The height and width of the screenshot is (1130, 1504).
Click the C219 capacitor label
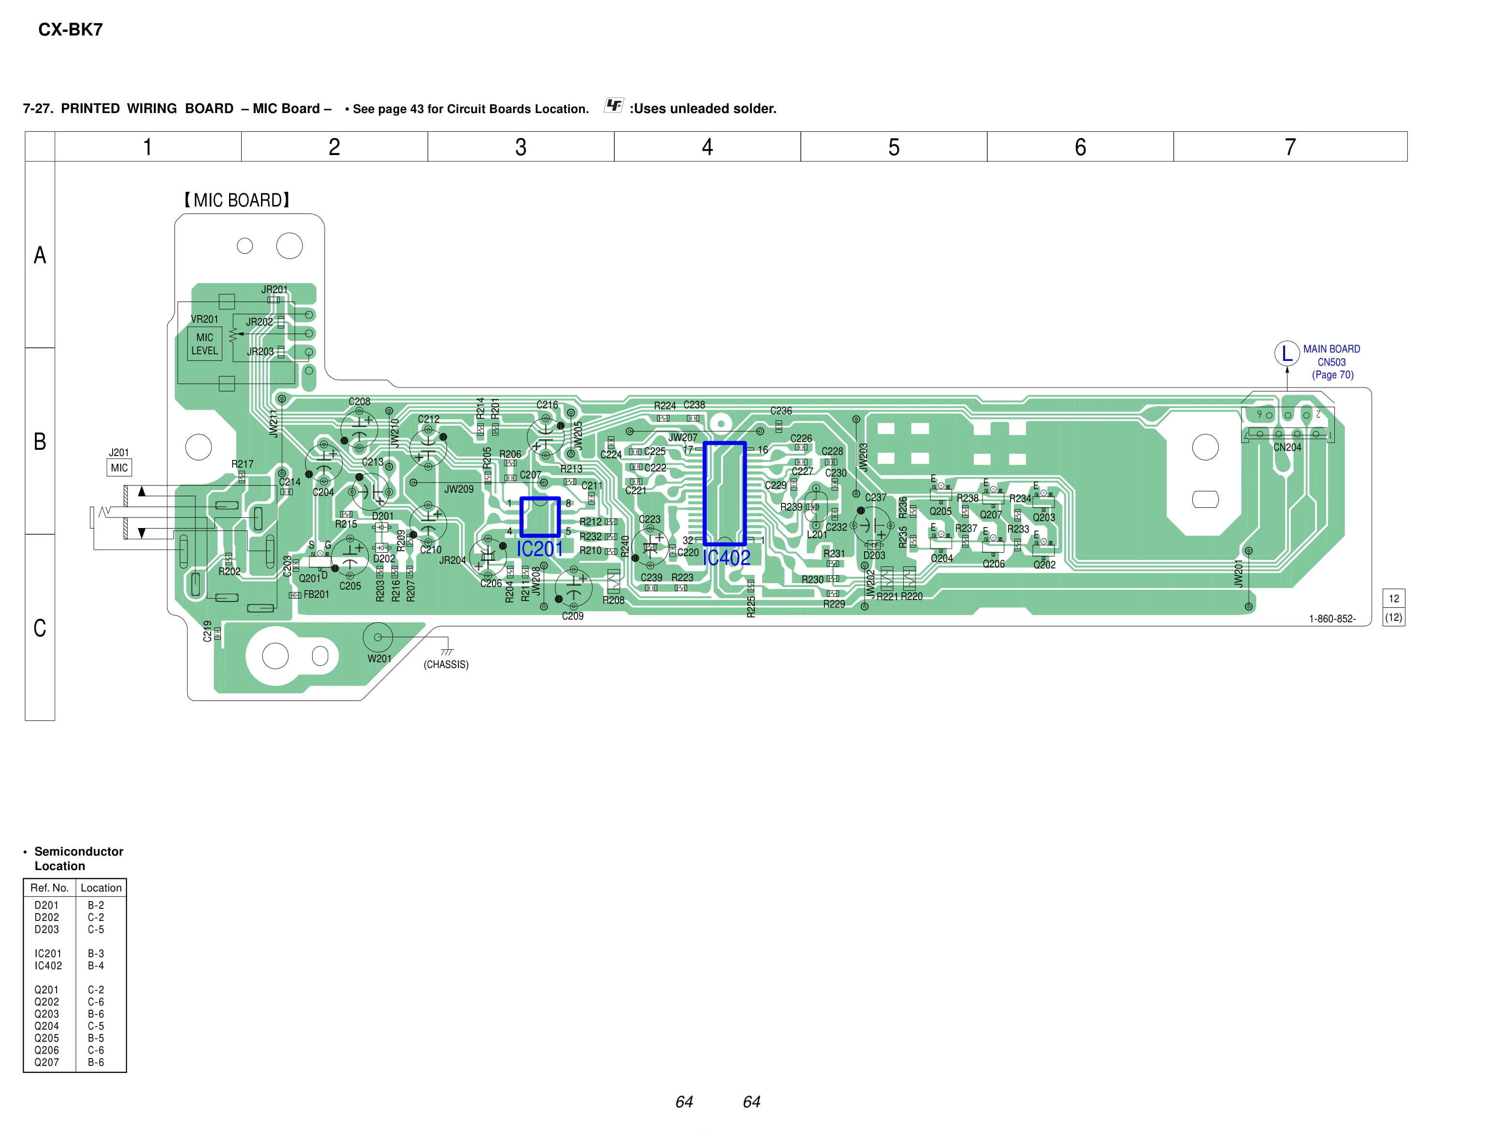(207, 631)
